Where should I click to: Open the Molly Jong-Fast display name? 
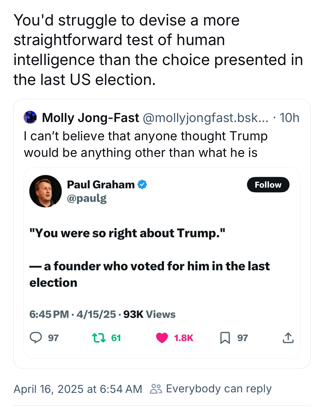click(90, 118)
